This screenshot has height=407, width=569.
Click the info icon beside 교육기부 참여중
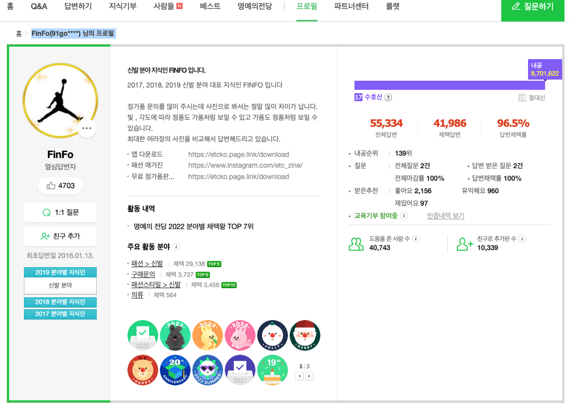[x=403, y=215]
